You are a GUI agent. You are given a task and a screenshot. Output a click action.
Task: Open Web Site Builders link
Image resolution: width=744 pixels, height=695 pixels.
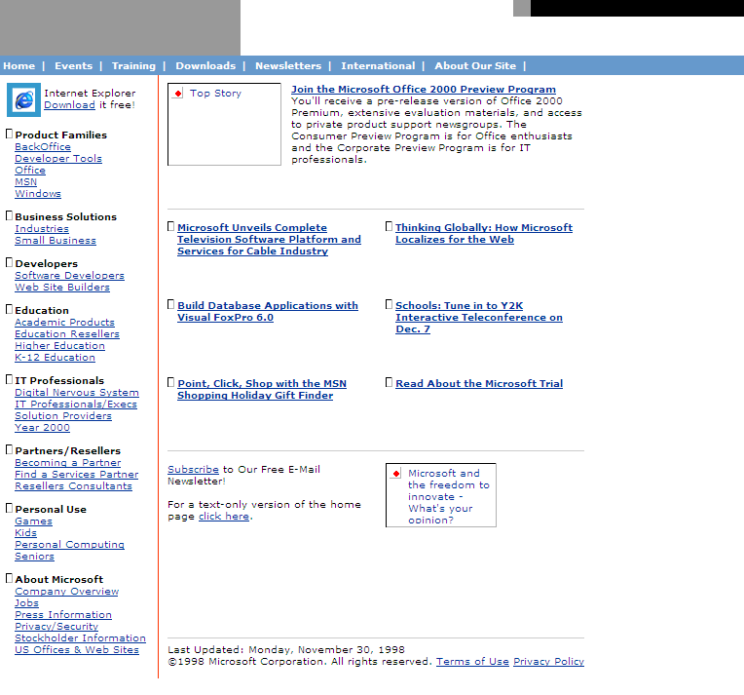pos(62,288)
